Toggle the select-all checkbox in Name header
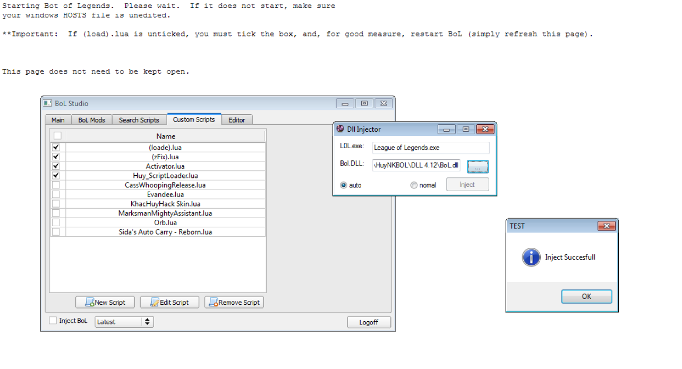Image resolution: width=682 pixels, height=369 pixels. [x=57, y=136]
